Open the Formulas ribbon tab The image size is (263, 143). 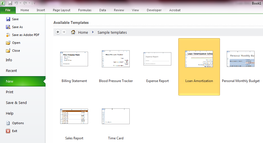click(x=85, y=10)
